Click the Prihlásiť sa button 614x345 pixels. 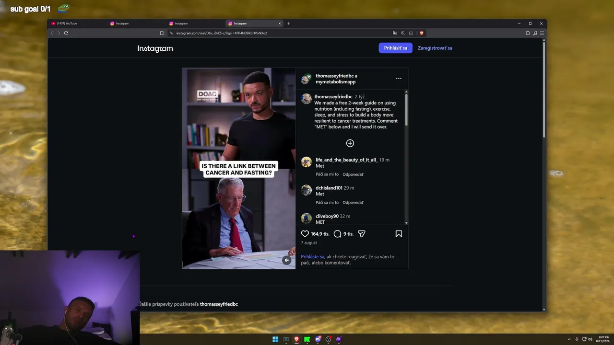click(x=395, y=48)
